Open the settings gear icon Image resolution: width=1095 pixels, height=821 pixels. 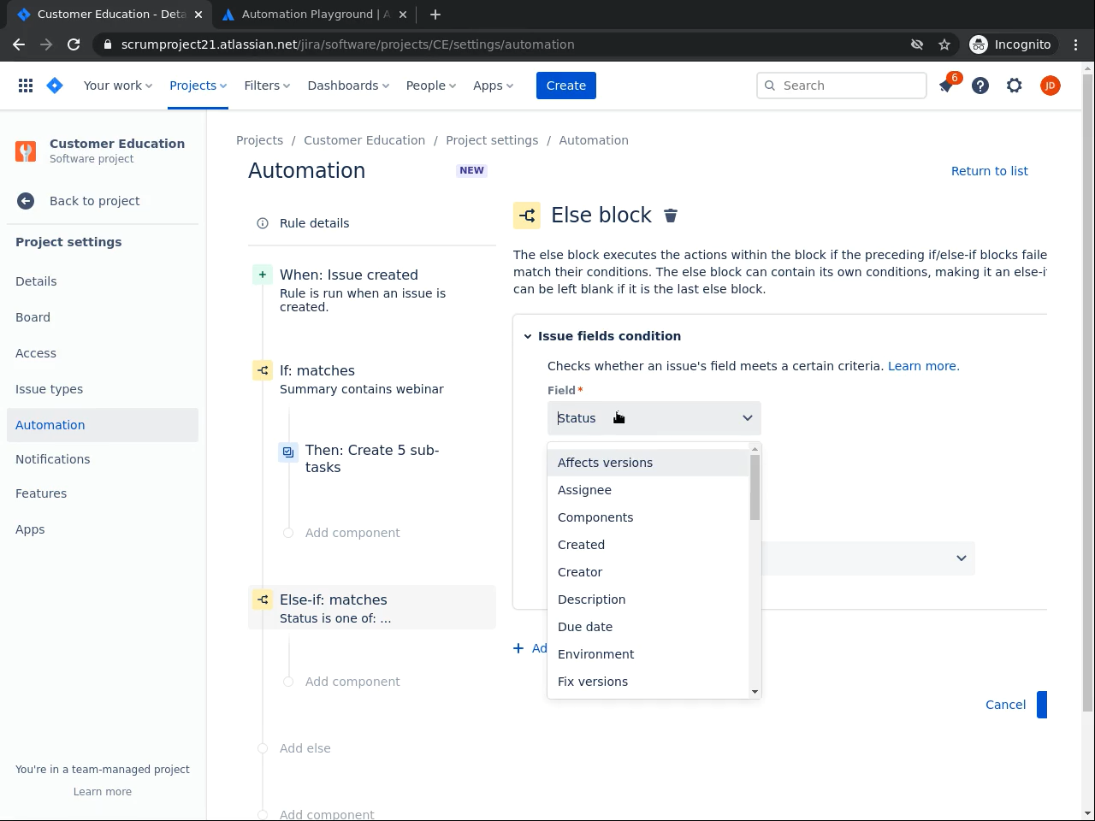pyautogui.click(x=1015, y=86)
